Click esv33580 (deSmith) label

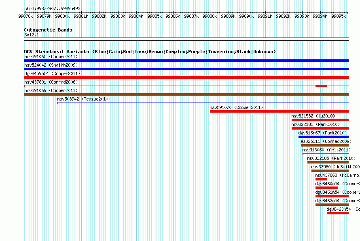click(335, 167)
